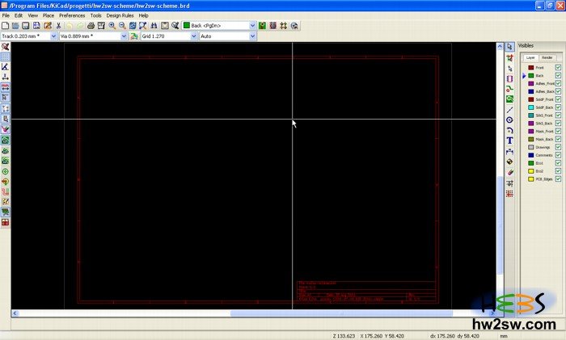
Task: Select the Add tracks and vias tool
Action: point(509,89)
